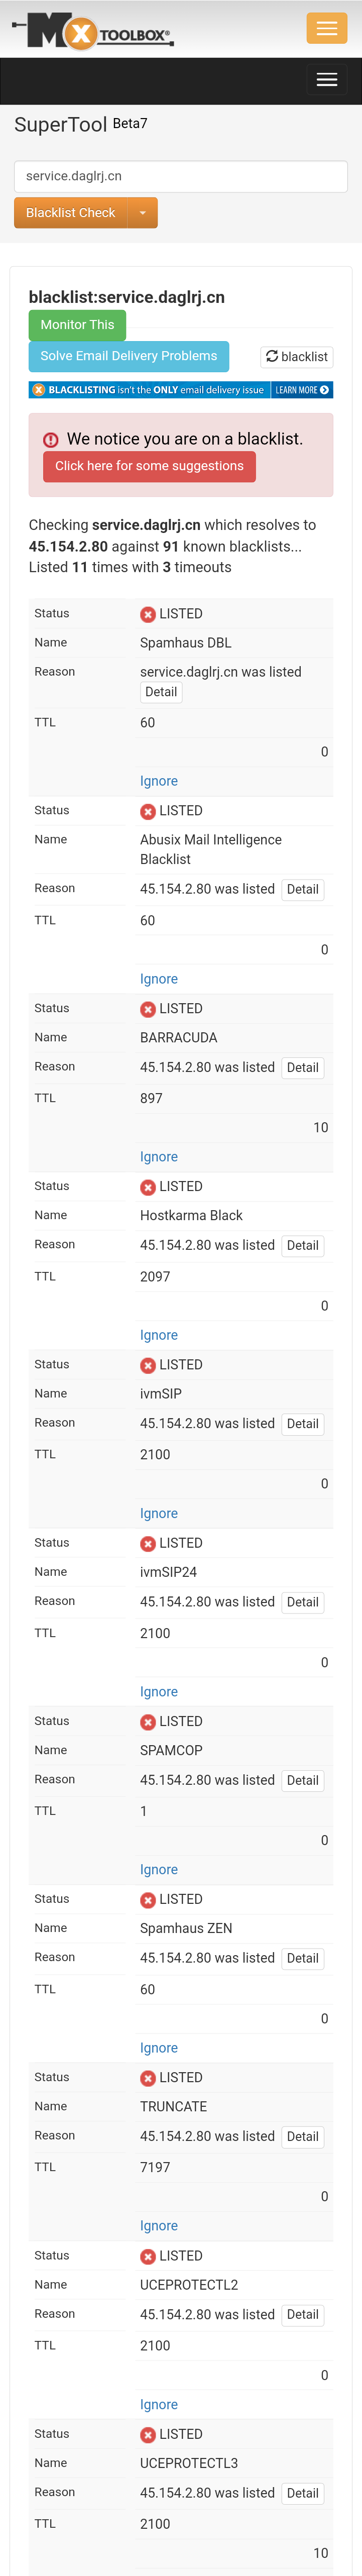Expand the Blacklist Check dropdown arrow
The width and height of the screenshot is (362, 2576).
point(143,213)
